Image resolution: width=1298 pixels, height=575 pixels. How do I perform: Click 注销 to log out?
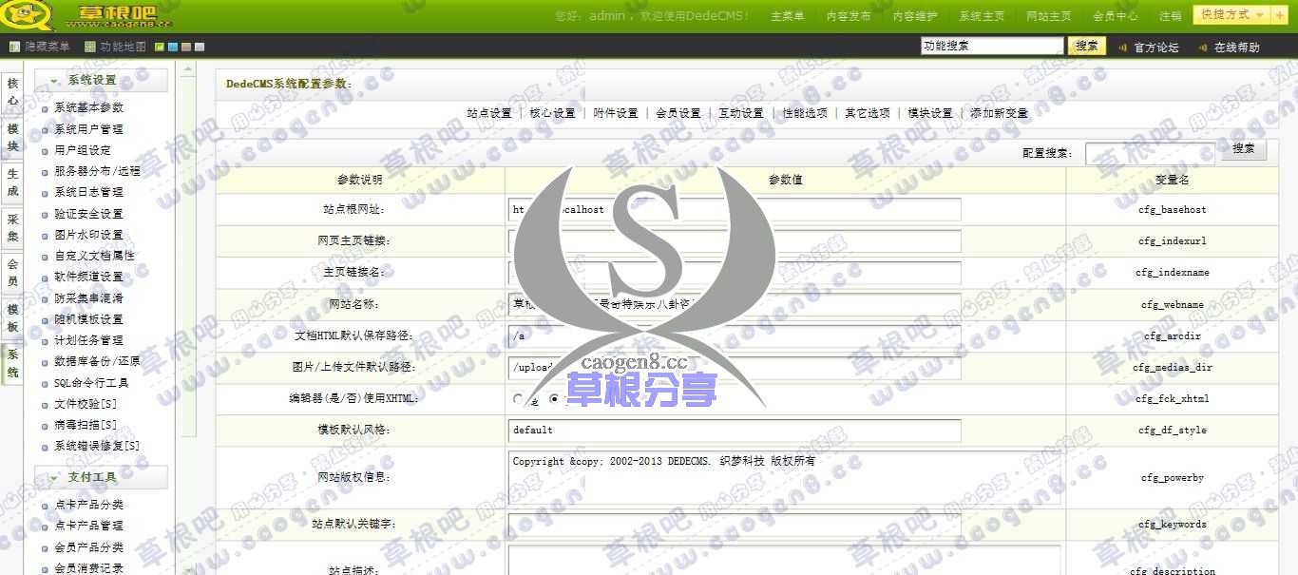tap(1173, 15)
